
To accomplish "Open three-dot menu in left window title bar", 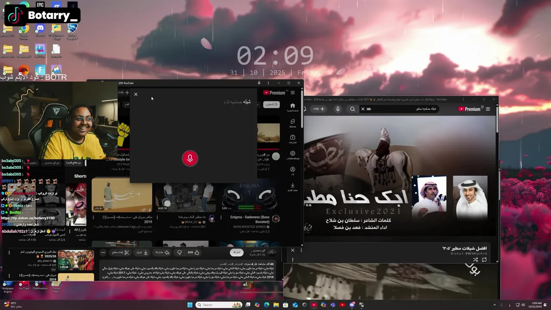I will point(268,83).
